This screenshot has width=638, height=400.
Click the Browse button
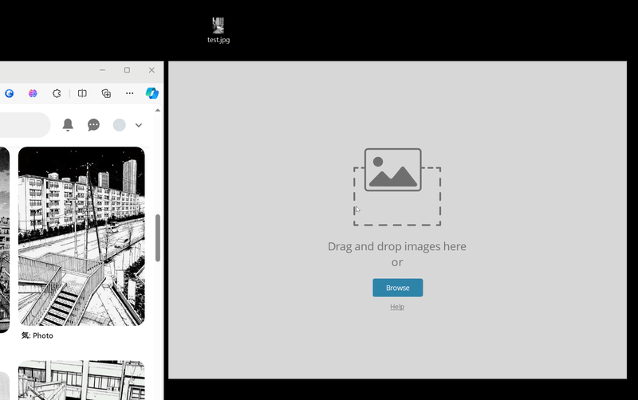(x=397, y=288)
